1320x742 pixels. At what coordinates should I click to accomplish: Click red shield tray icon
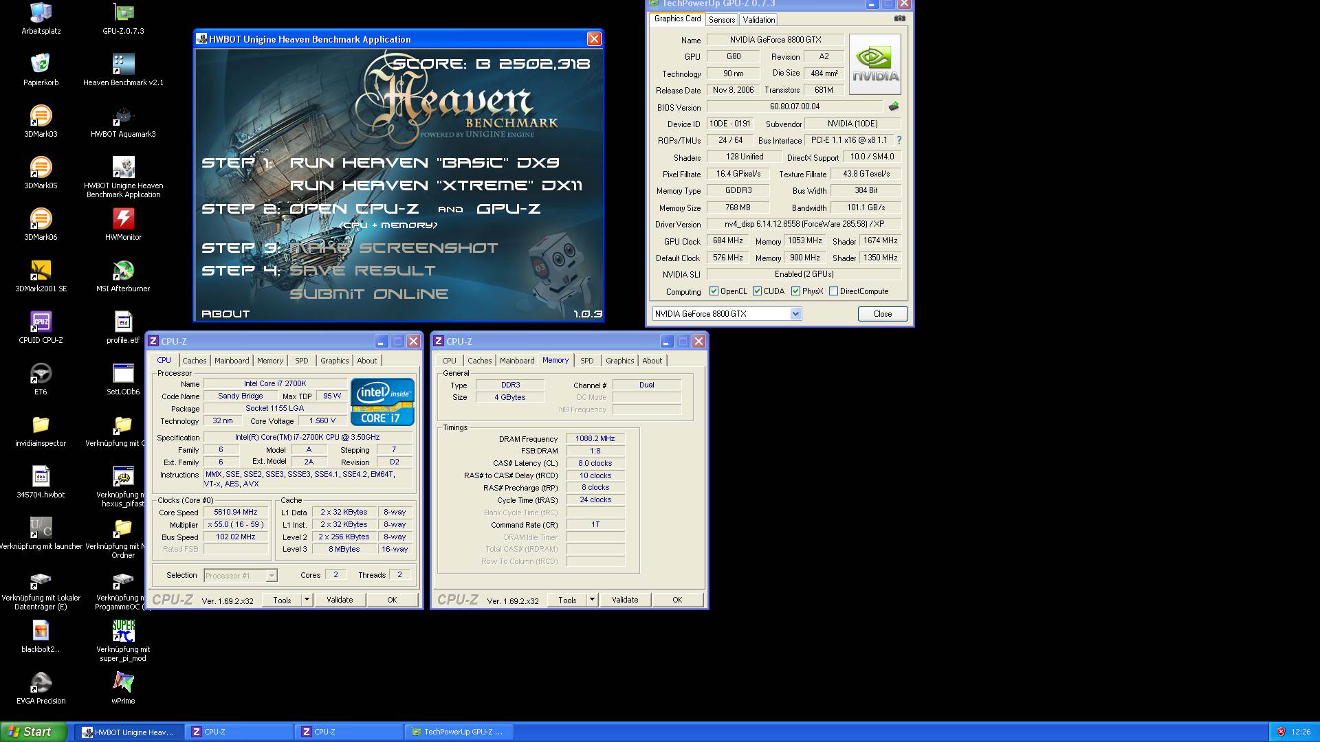1281,732
